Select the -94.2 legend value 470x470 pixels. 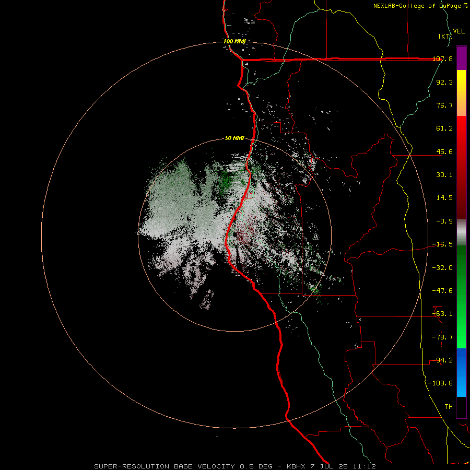pos(442,360)
